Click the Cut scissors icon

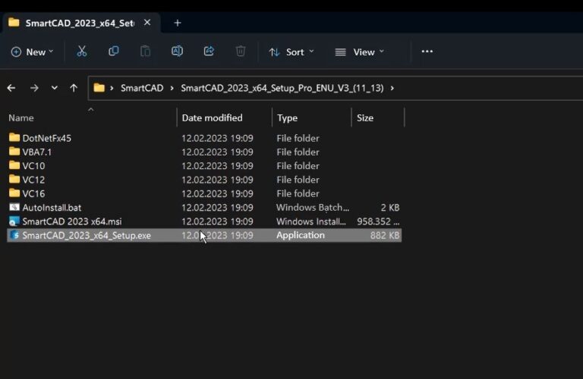[x=82, y=52]
